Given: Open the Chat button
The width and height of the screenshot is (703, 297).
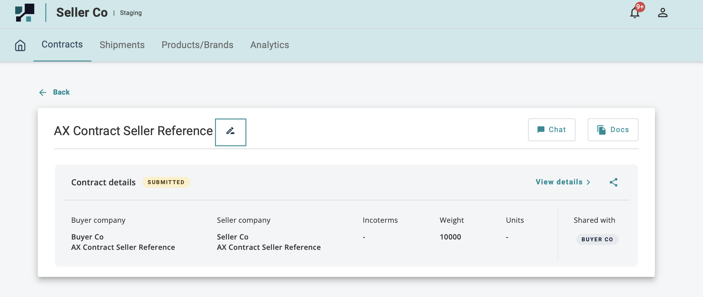Looking at the screenshot, I should 551,130.
